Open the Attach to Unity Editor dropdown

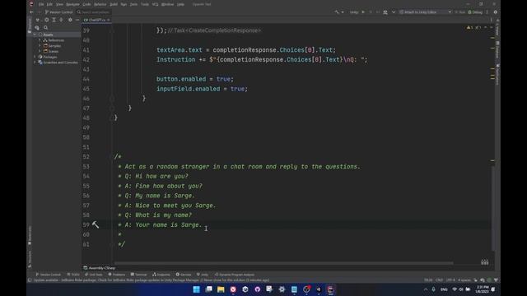pyautogui.click(x=425, y=12)
